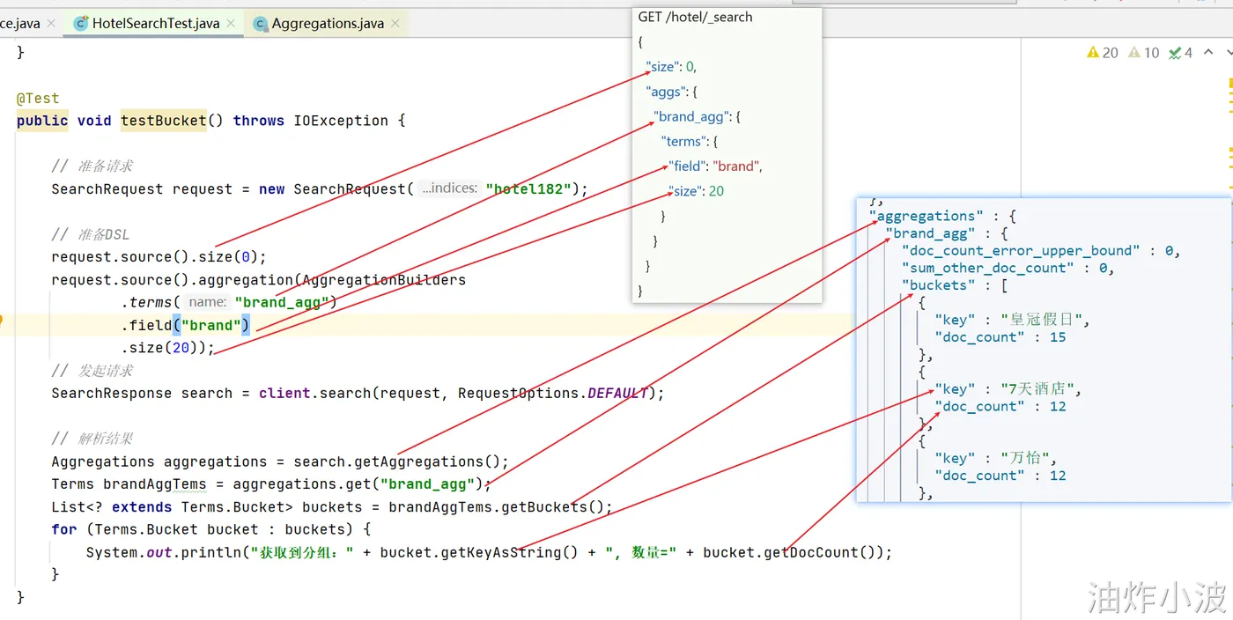Click "brand_agg" in the response panel
1233x620 pixels.
point(930,233)
